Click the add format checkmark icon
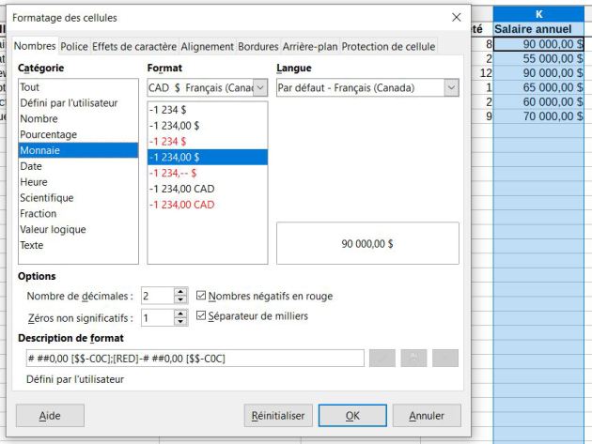 click(x=382, y=358)
